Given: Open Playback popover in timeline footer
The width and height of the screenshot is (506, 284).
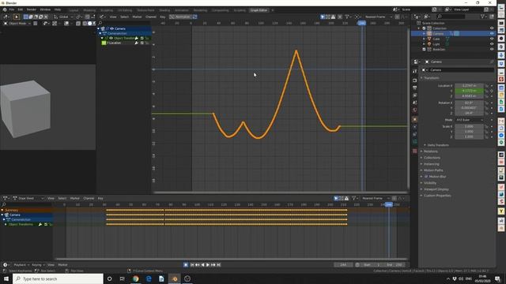Looking at the screenshot, I should tap(21, 265).
